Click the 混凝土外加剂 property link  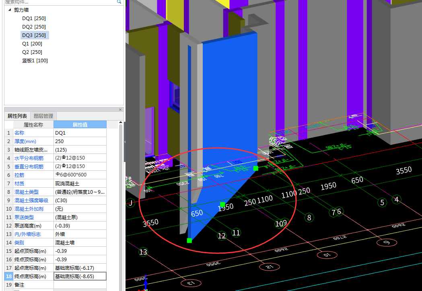(29, 209)
